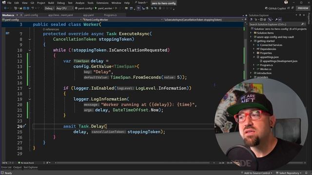
Task: Click the Search box in title bar
Action: (141, 2)
